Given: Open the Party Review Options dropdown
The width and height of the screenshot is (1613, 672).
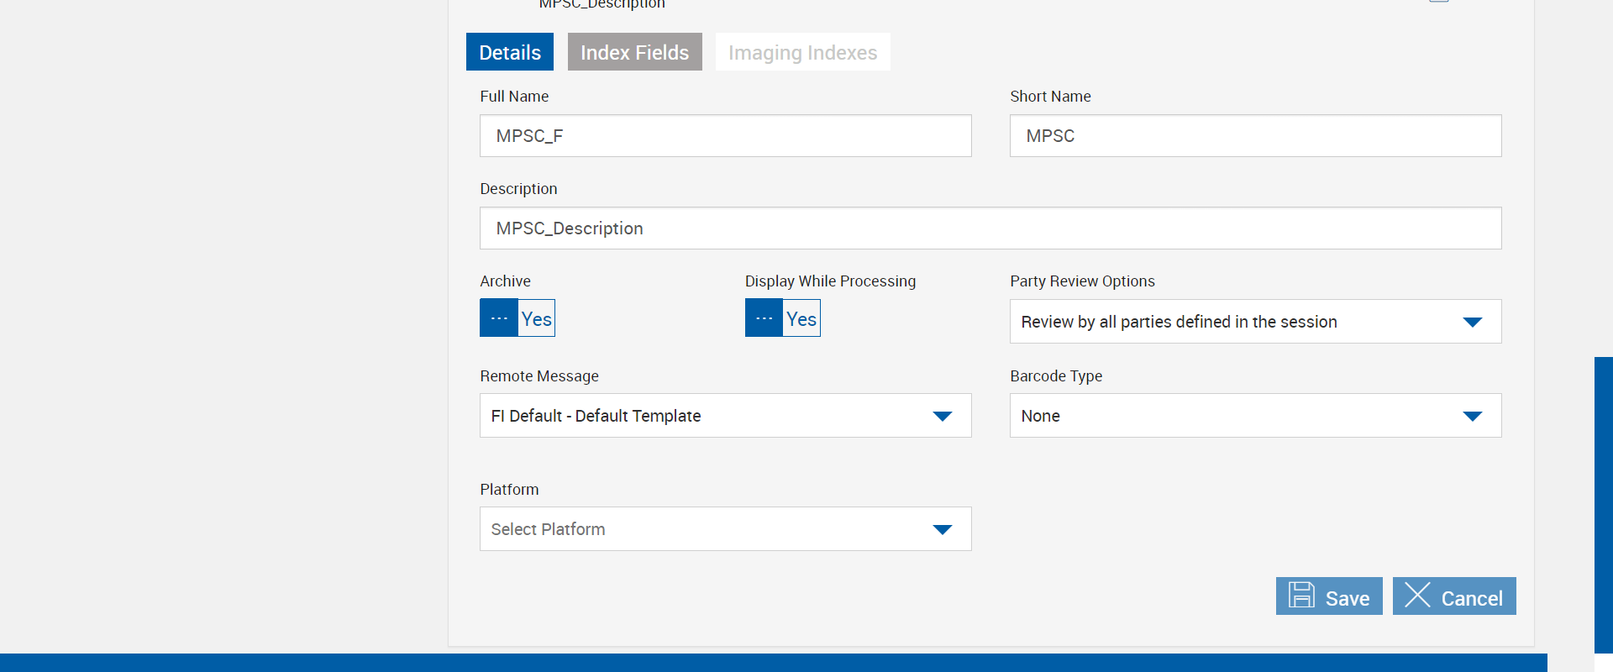Looking at the screenshot, I should pos(1255,322).
